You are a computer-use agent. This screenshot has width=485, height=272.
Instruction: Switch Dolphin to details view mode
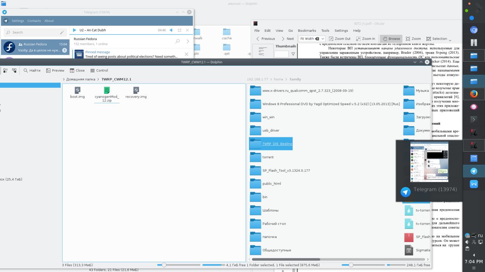[x=5, y=70]
